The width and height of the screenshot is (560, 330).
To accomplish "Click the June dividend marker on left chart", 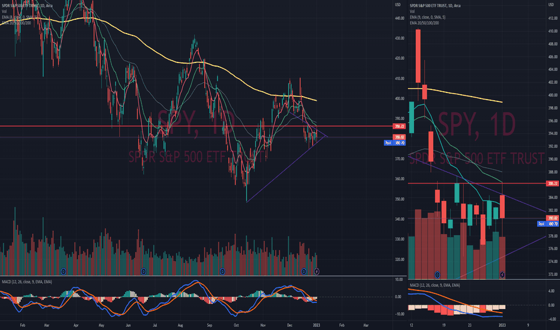I will pos(143,271).
